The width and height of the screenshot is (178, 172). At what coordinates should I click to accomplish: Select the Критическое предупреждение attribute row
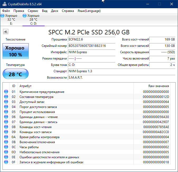[x=87, y=92]
